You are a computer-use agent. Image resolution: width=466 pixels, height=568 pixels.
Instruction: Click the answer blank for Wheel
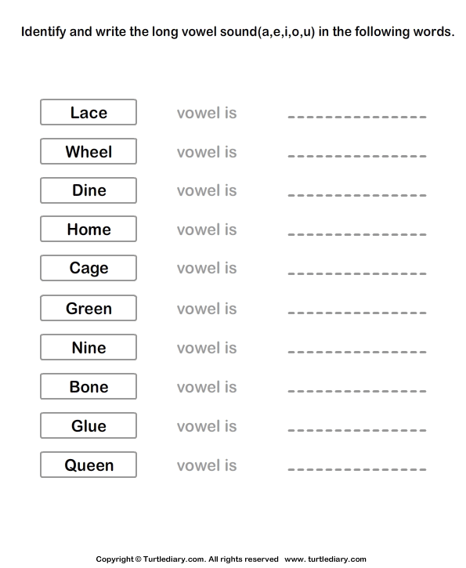click(x=357, y=156)
